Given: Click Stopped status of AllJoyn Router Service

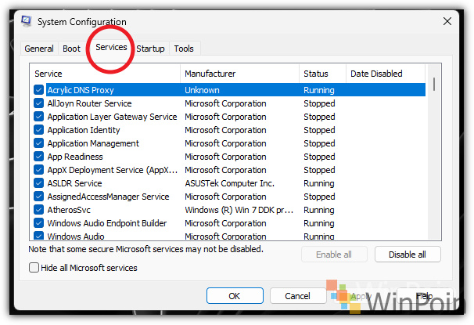Looking at the screenshot, I should click(319, 103).
